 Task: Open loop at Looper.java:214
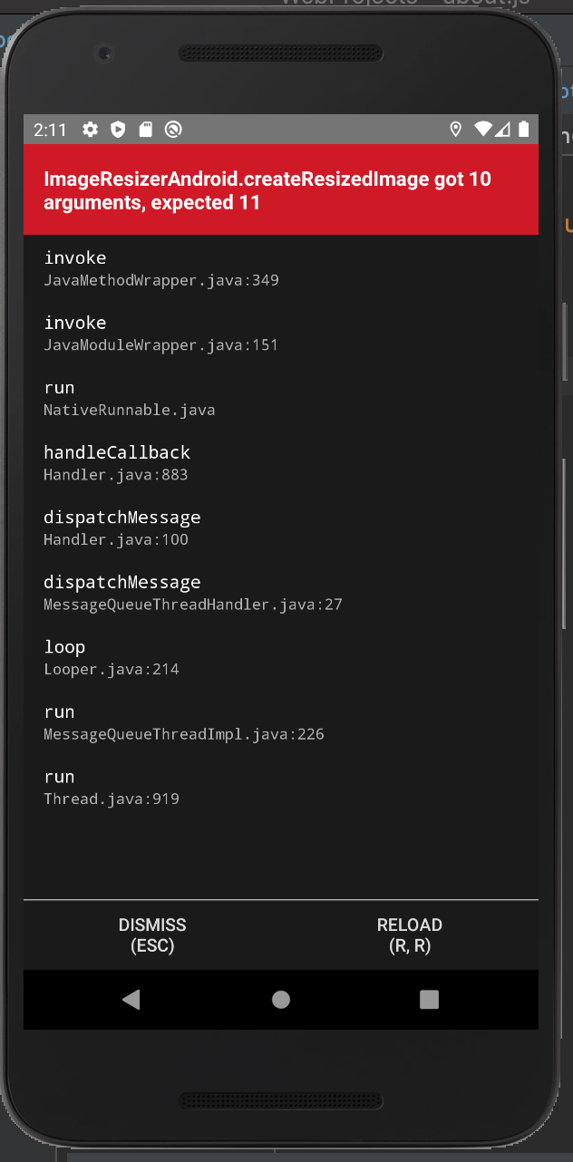click(x=100, y=656)
